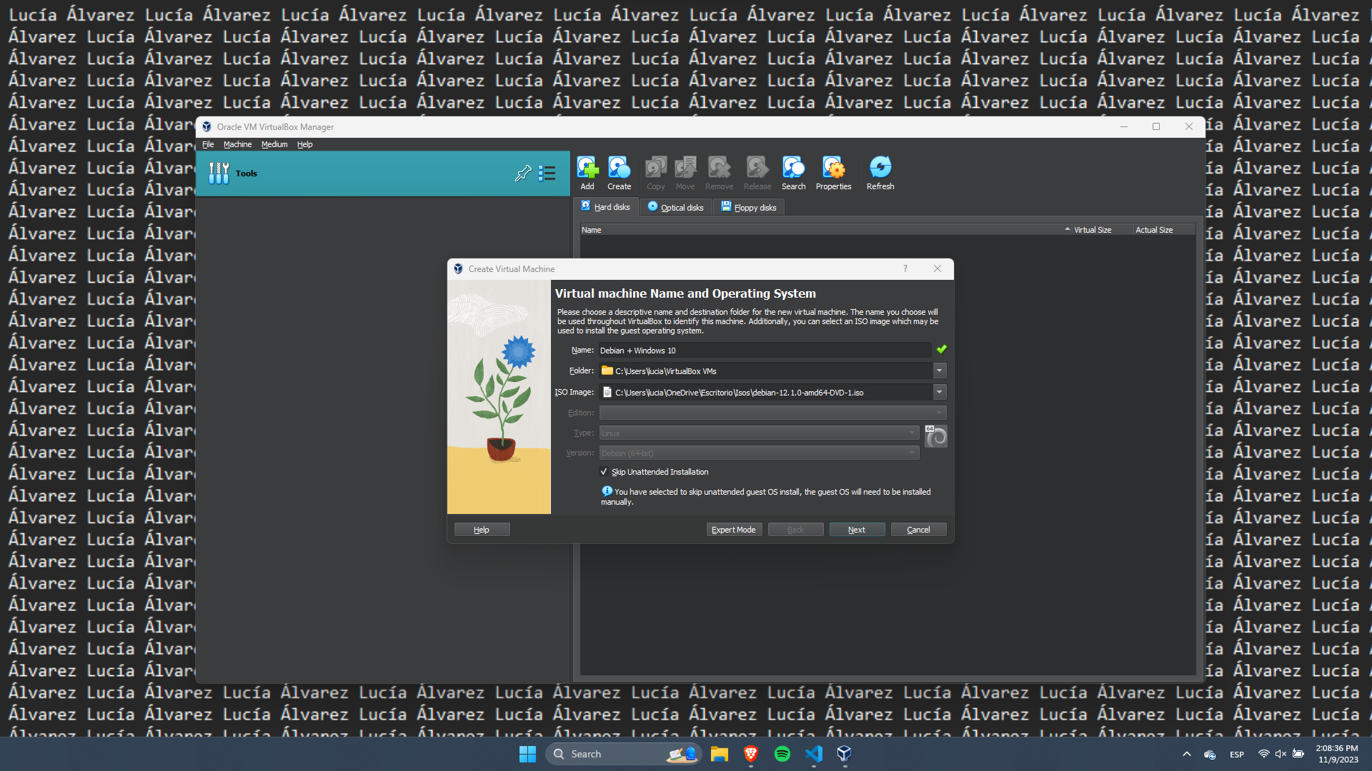The image size is (1372, 771).
Task: Switch to the Optical disks tab
Action: [x=676, y=207]
